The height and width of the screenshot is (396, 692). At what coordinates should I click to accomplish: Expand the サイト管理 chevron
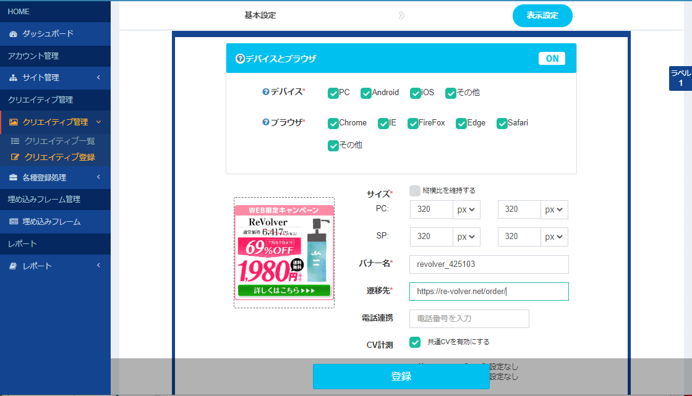point(98,78)
